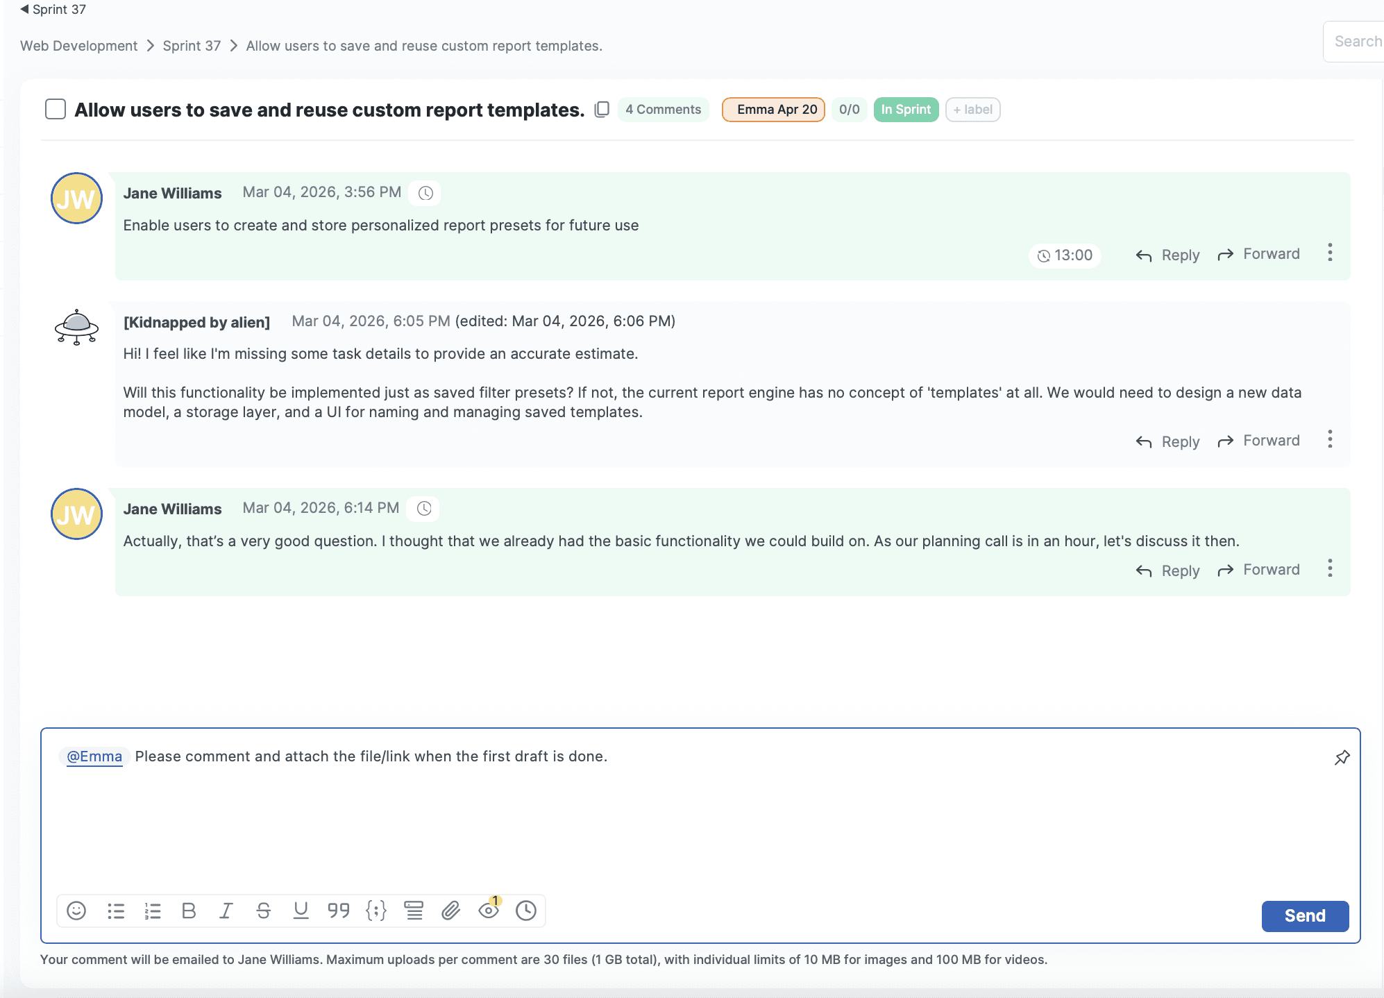Screen dimensions: 1384x998
Task: Click the last breadcrumb task title
Action: click(x=424, y=46)
